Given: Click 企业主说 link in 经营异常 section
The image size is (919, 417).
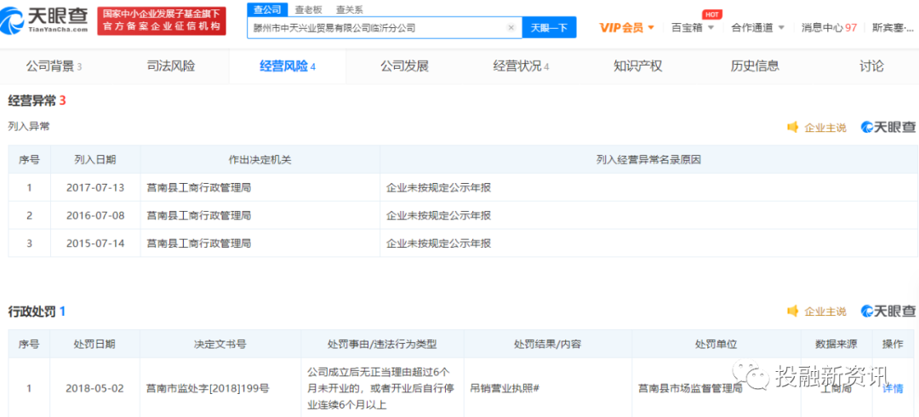Looking at the screenshot, I should pos(825,128).
